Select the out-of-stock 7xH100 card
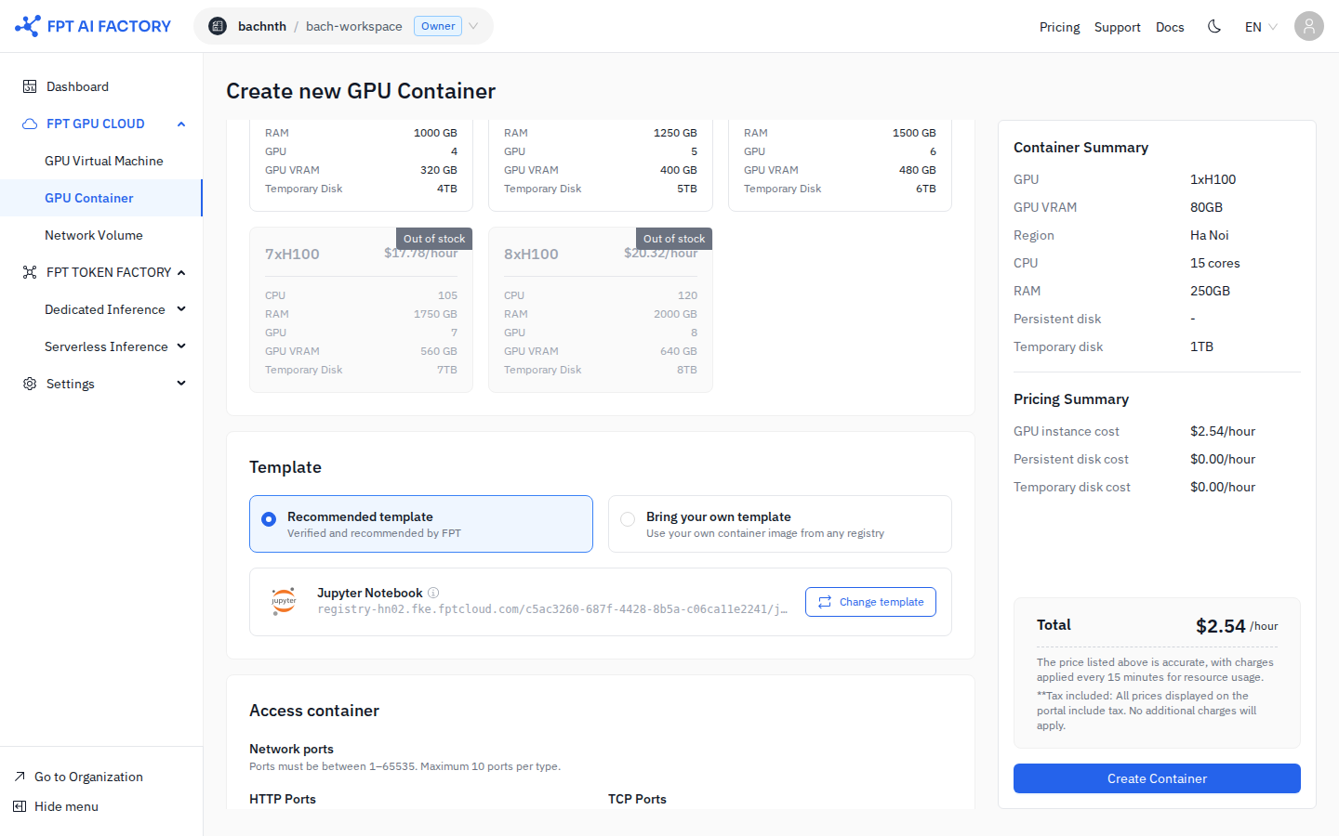1339x836 pixels. (361, 310)
